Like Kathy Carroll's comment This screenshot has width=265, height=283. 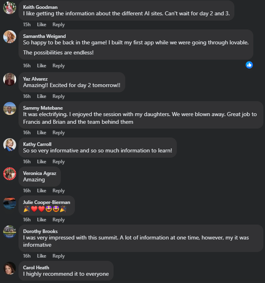click(x=41, y=162)
